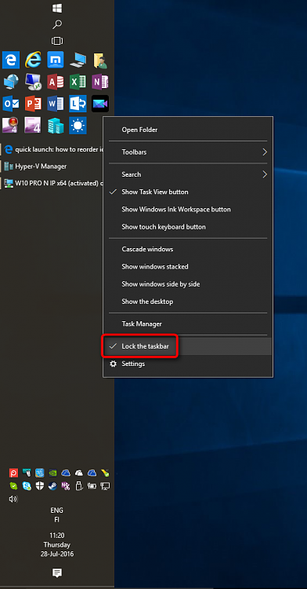Select Show windows side by side
The image size is (307, 589).
[187, 284]
